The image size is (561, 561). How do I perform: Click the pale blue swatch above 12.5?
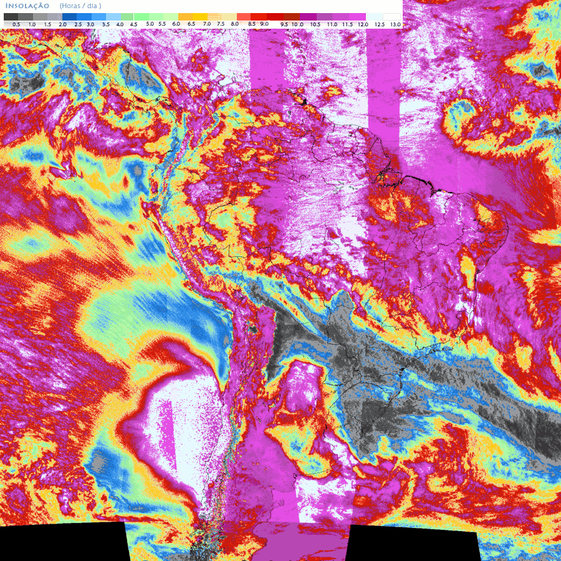click(374, 17)
